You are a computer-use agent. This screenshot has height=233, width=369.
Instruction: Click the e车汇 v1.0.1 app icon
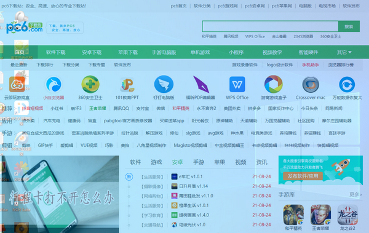tap(174, 176)
